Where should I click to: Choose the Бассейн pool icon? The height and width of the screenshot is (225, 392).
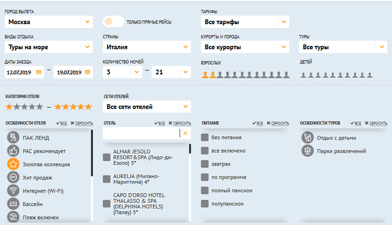click(x=13, y=204)
